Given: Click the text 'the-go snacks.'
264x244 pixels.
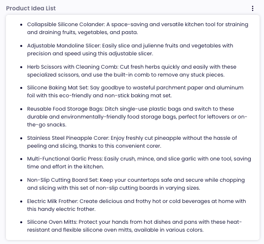Looking at the screenshot, I should (x=47, y=124).
